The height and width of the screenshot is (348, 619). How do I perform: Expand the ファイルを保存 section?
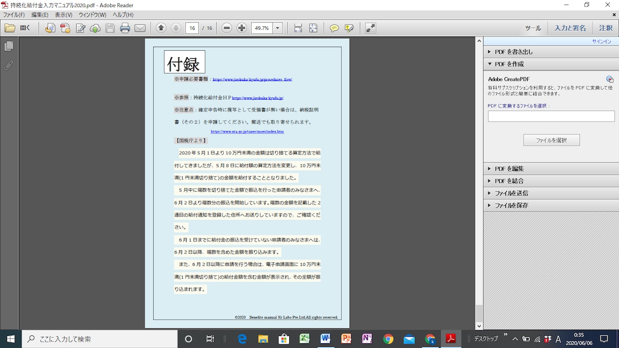coord(551,205)
